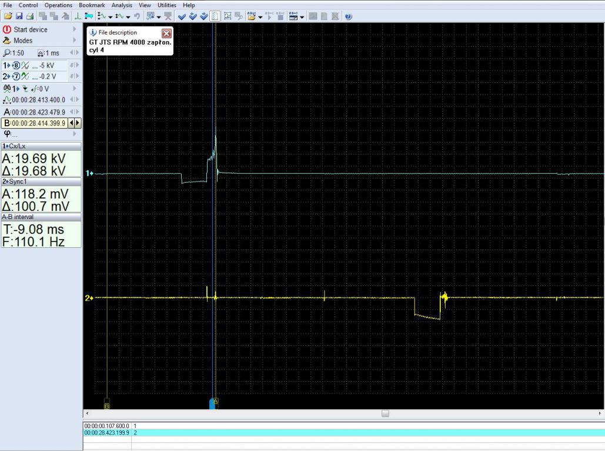
Task: Select highlighted bookmark row 00:00:28.423.199.9
Action: click(344, 433)
